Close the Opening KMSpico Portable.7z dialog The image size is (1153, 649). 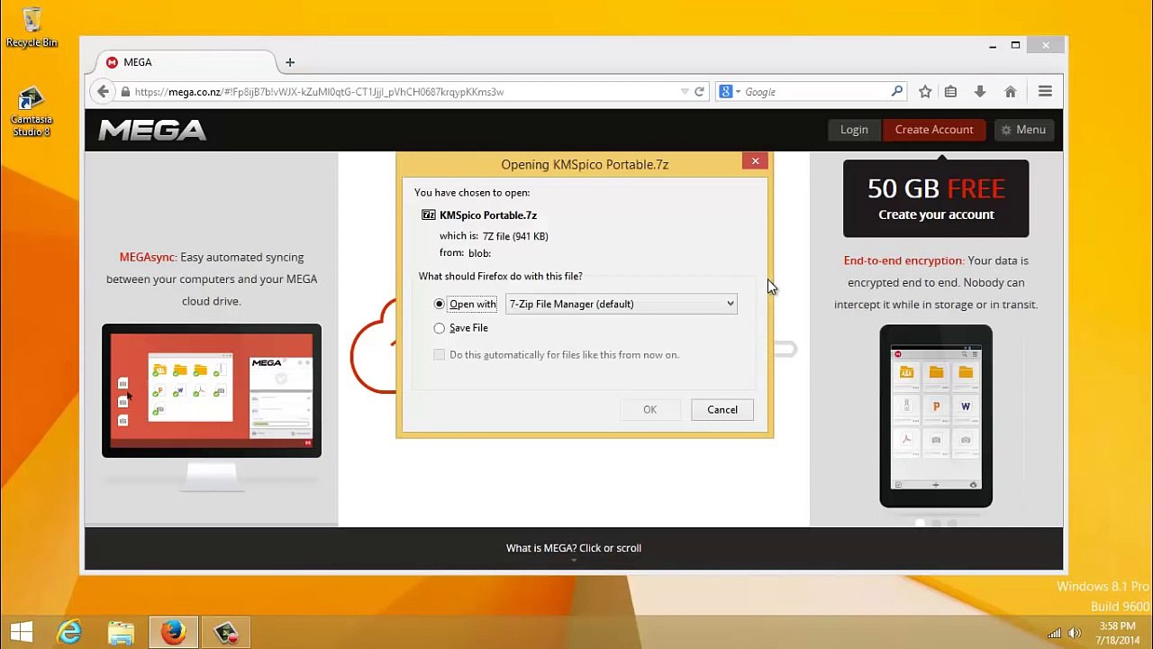point(755,161)
